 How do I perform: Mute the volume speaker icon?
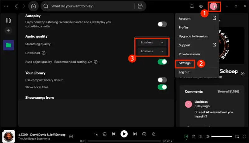click(207, 136)
